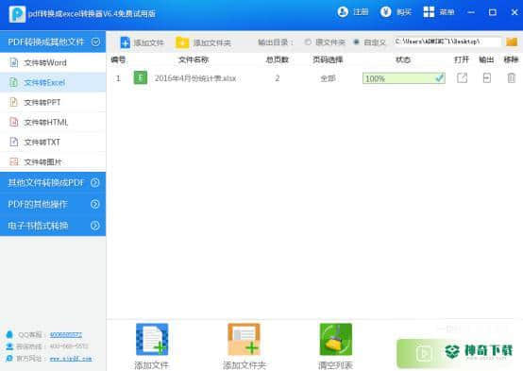The height and width of the screenshot is (371, 523).
Task: Click the output icon in file row
Action: point(486,78)
